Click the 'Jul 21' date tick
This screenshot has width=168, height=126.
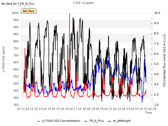click(108, 109)
